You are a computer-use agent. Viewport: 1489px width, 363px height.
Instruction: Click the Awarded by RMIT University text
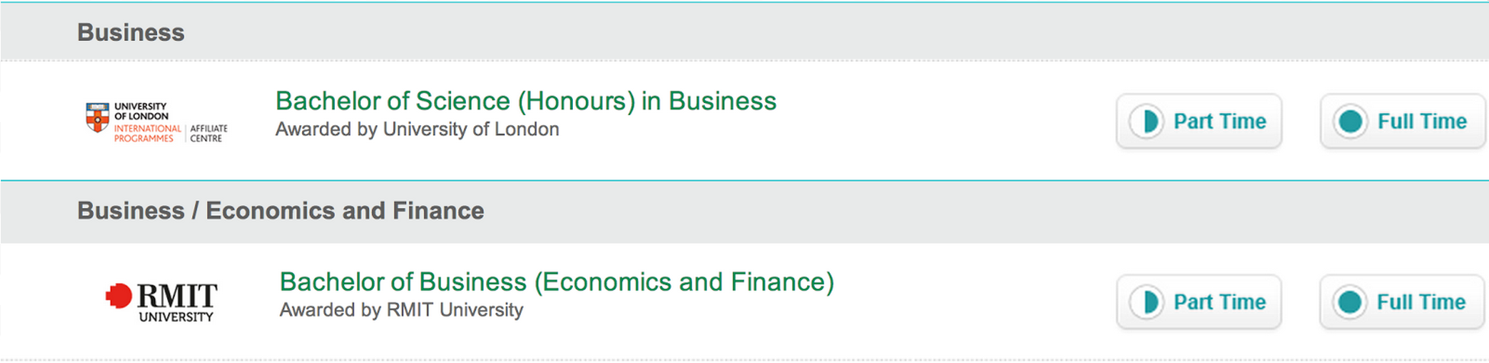click(x=401, y=310)
